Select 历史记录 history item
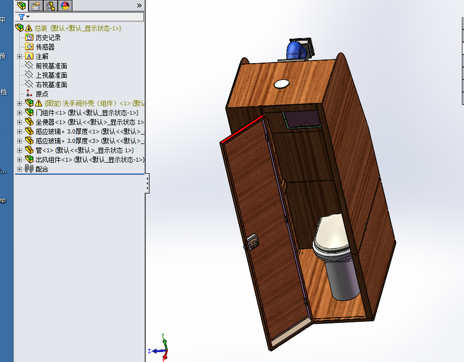Viewport: 464px width, 362px height. point(48,38)
